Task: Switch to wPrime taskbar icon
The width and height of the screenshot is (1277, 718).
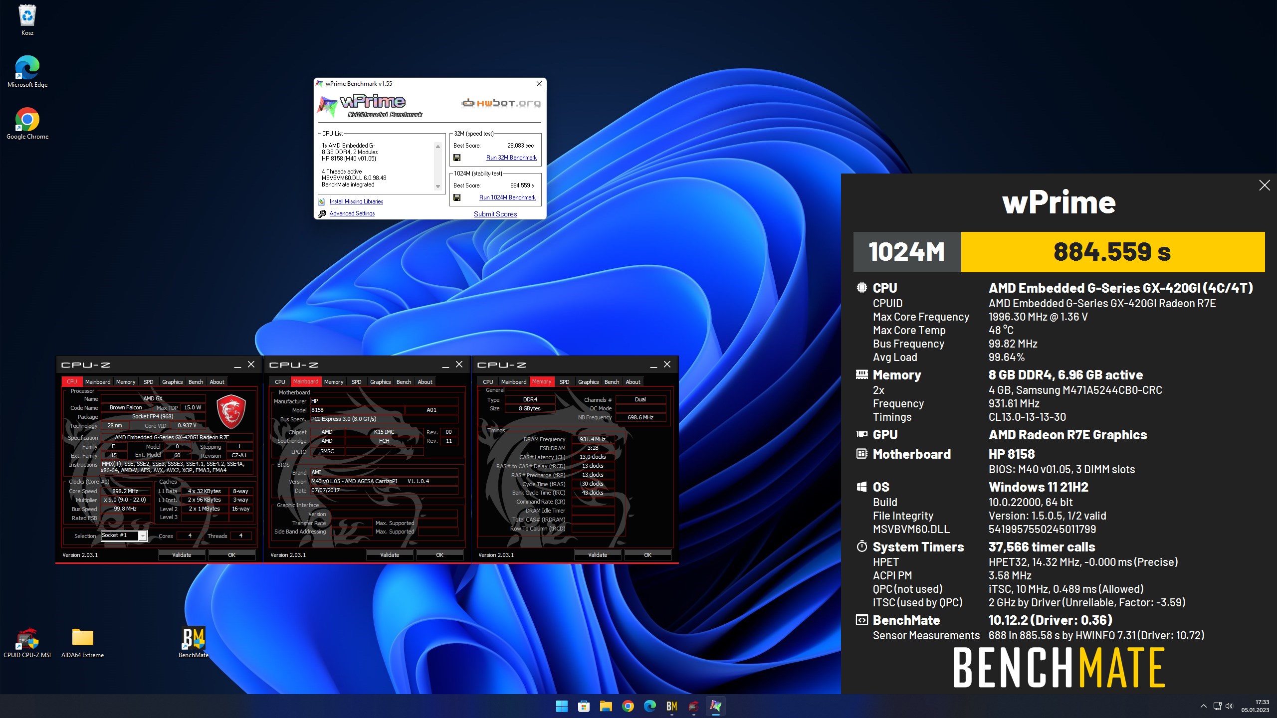Action: point(715,706)
